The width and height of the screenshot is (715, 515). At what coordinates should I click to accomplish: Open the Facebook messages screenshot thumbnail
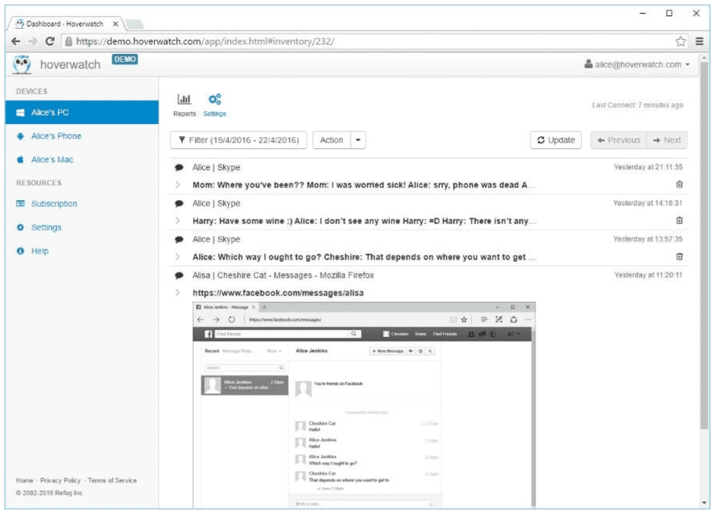pyautogui.click(x=364, y=405)
